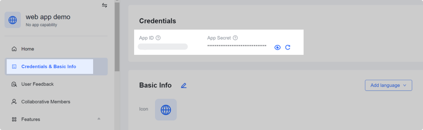Click the User Feedback sidebar icon
This screenshot has width=423, height=130.
coord(14,84)
